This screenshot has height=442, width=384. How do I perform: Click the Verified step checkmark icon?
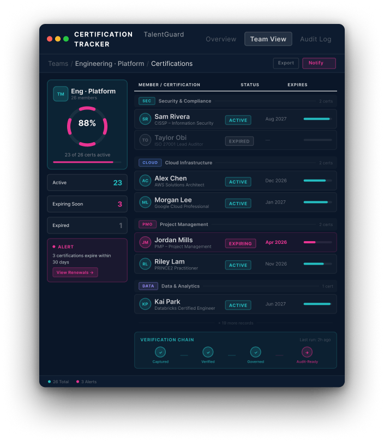point(208,352)
